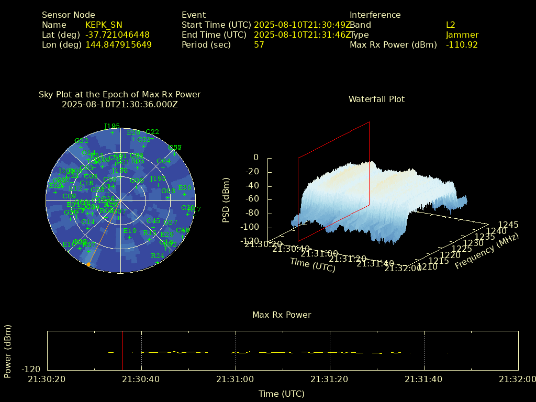536x402 pixels.
Task: Click the red epoch line in Max Rx Power
Action: click(x=122, y=351)
